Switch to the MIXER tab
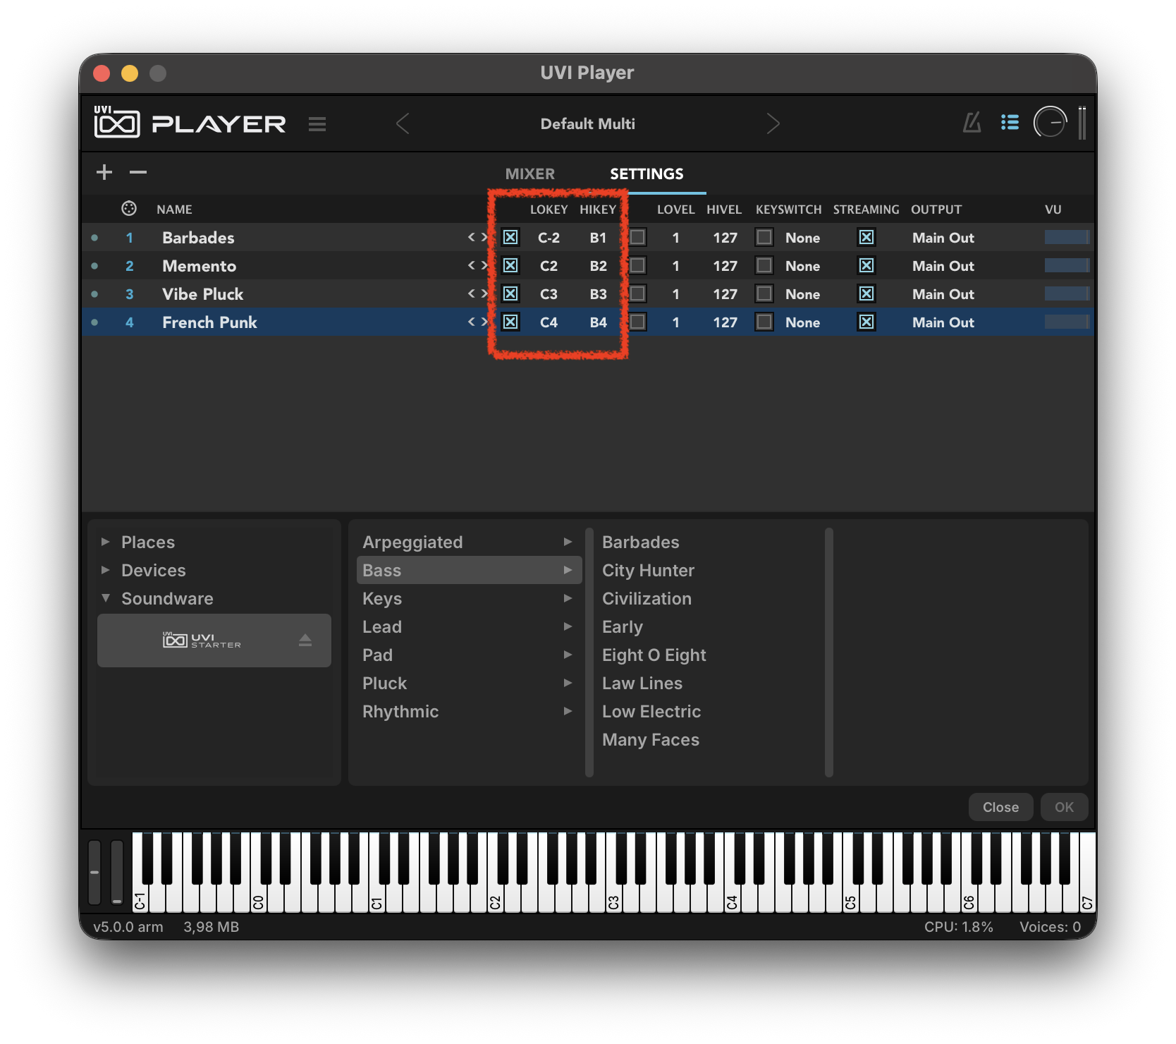Viewport: 1176px width, 1044px height. coord(530,174)
